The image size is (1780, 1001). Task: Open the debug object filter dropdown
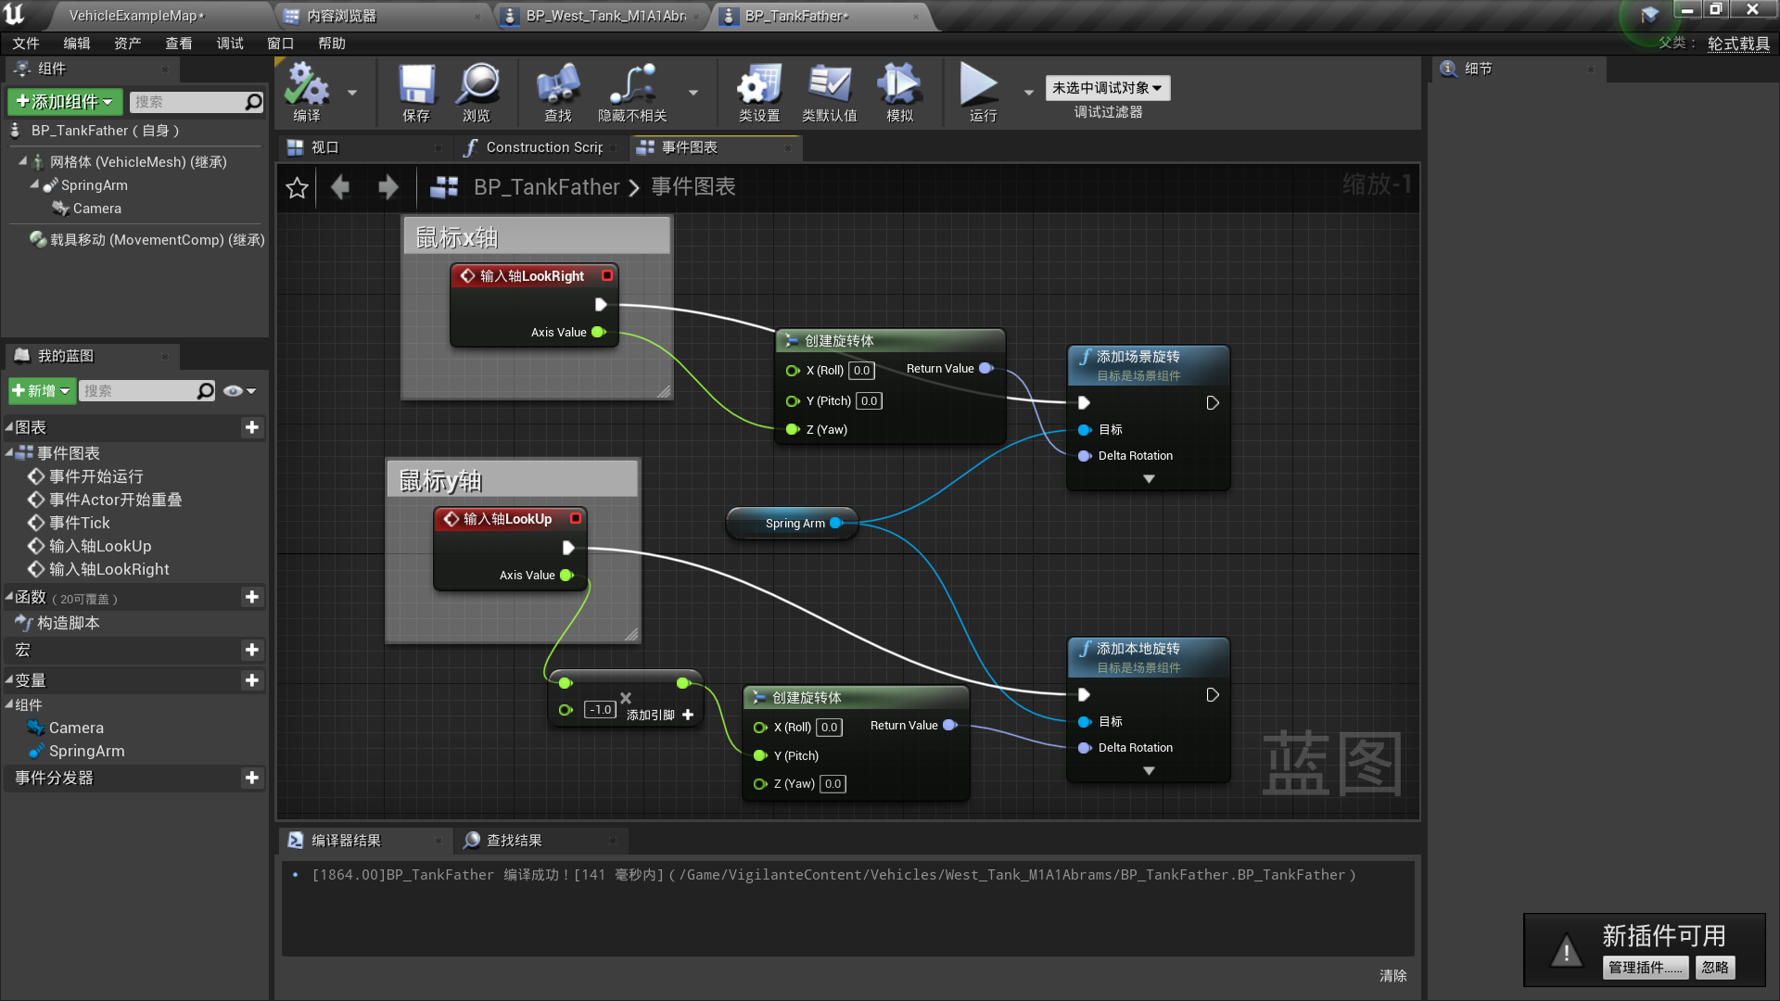tap(1107, 88)
